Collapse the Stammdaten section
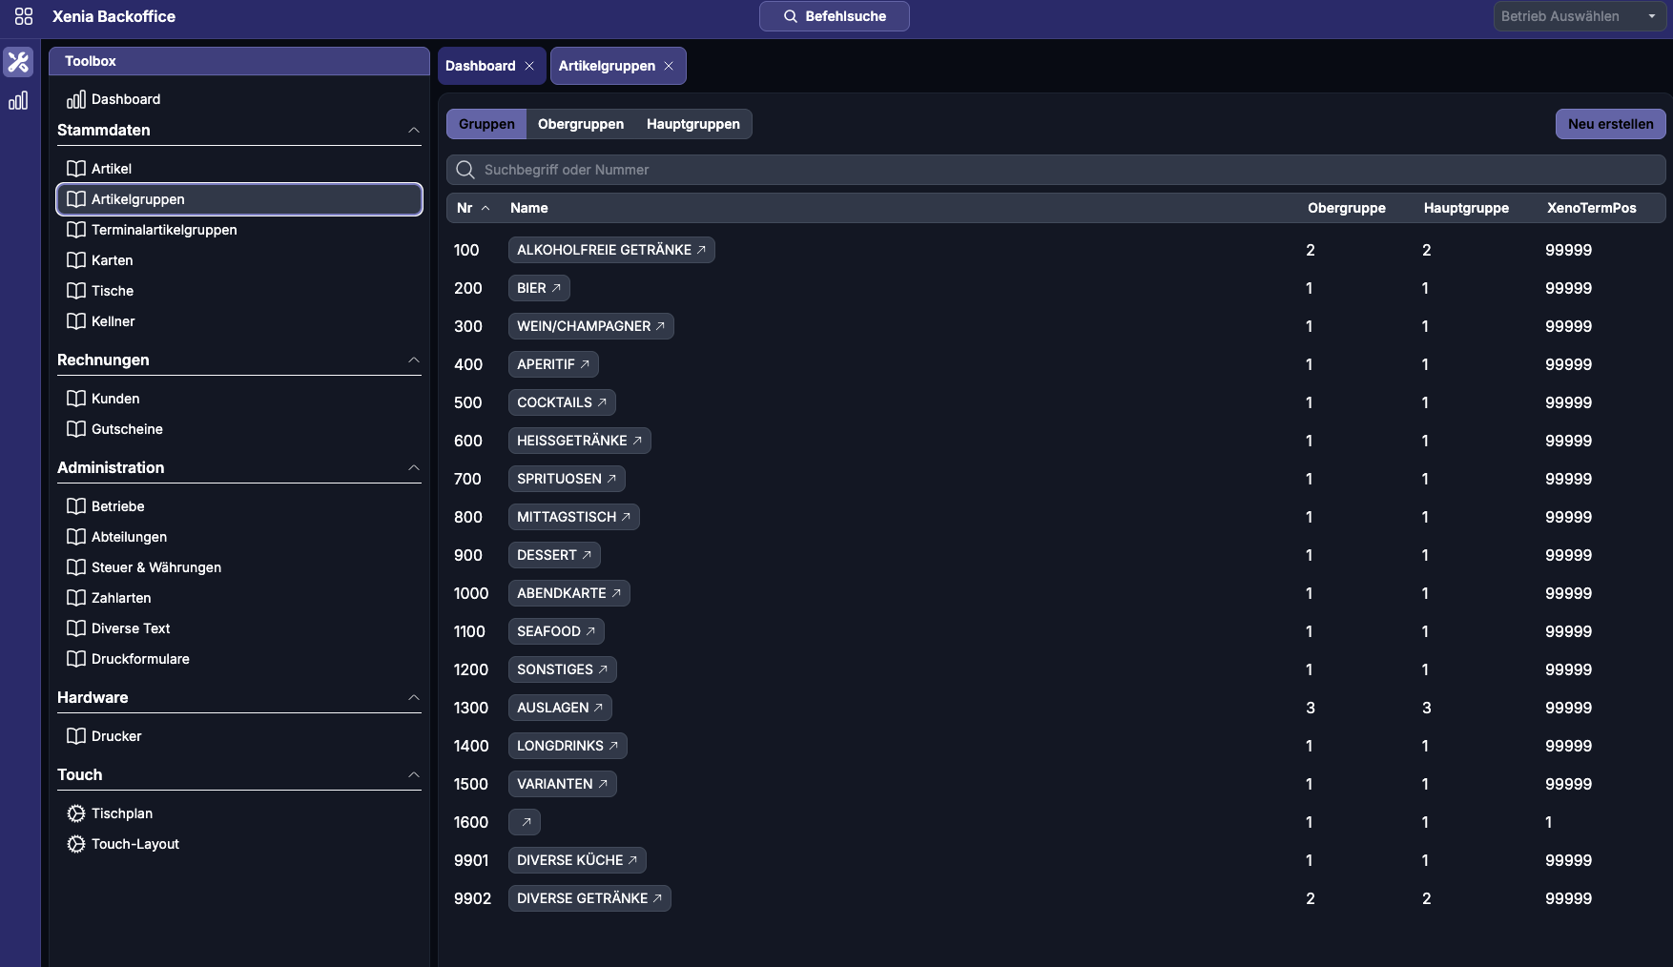This screenshot has height=967, width=1673. [x=414, y=130]
